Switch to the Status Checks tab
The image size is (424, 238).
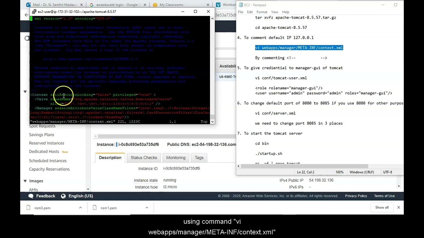[144, 158]
